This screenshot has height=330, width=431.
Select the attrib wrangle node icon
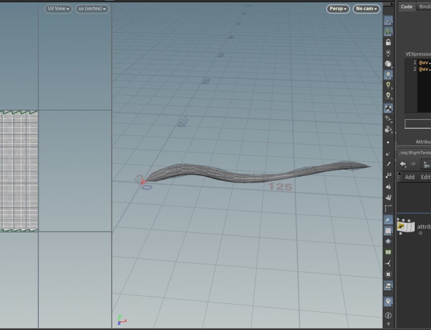[x=406, y=226]
